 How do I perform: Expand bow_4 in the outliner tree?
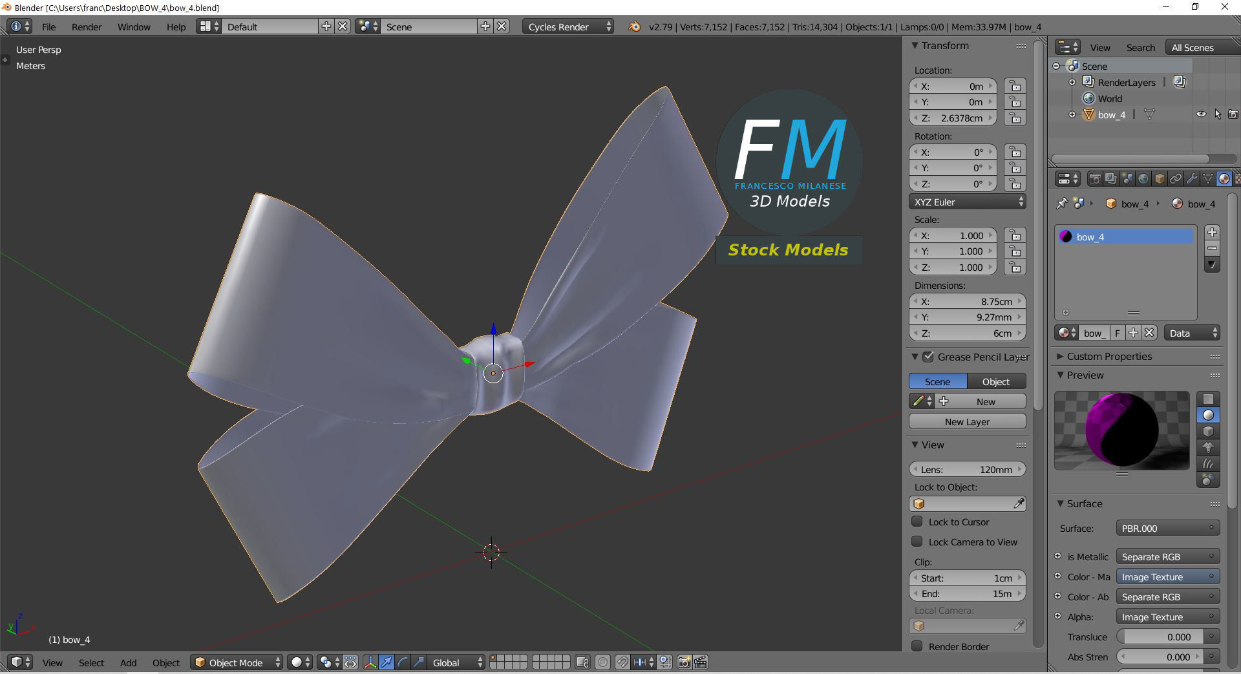[1072, 114]
